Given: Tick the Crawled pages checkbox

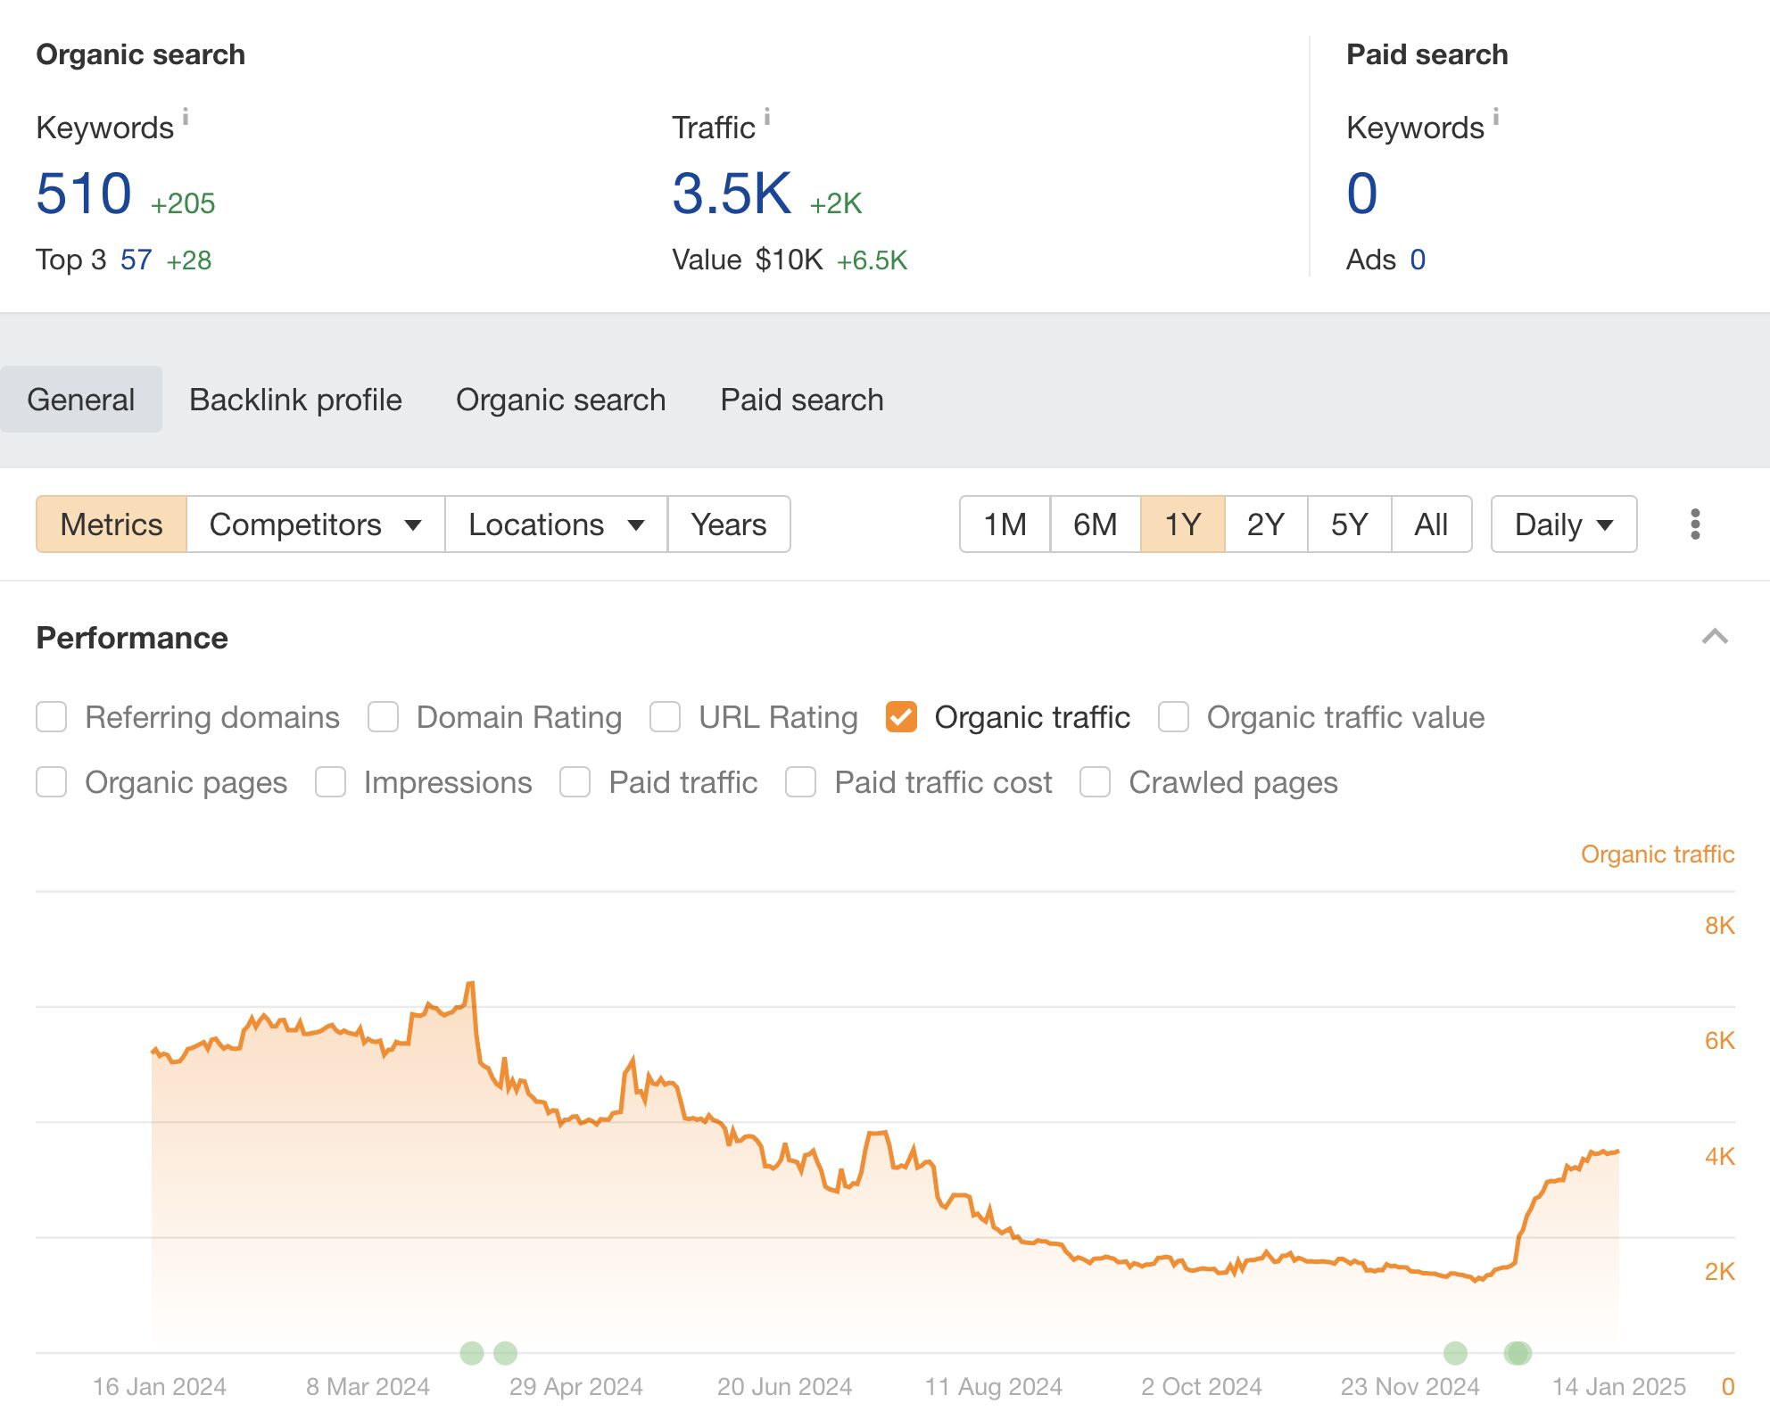Looking at the screenshot, I should click(x=1095, y=782).
